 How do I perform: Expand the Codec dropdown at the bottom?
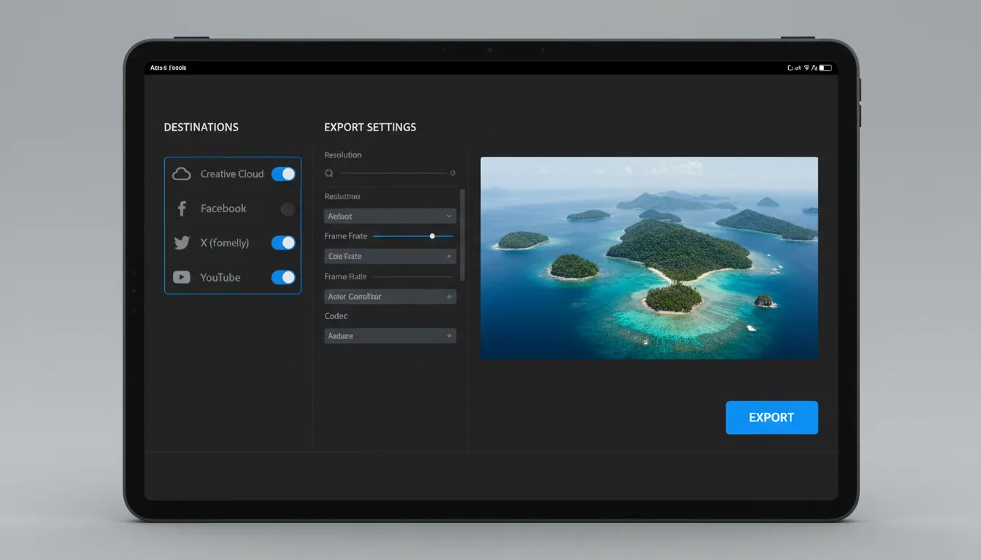tap(390, 335)
